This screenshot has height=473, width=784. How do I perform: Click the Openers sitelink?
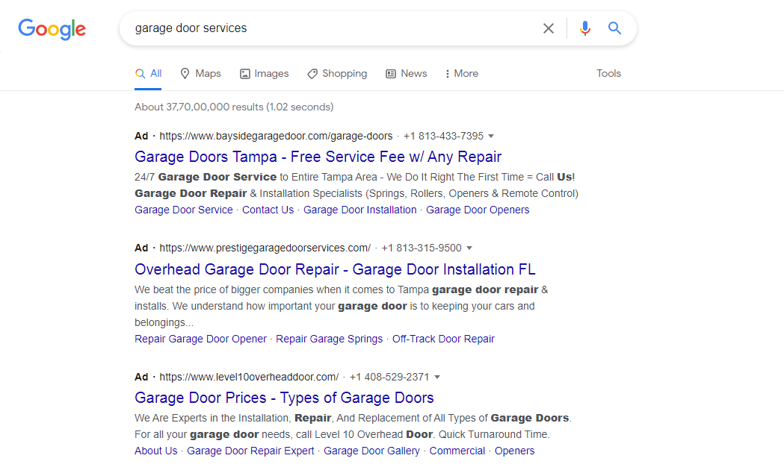point(514,451)
